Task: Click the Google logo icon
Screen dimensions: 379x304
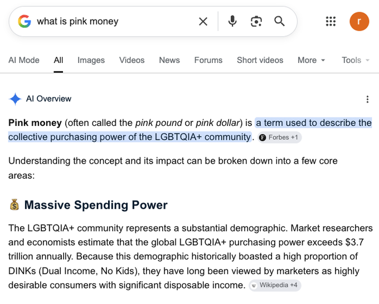Action: point(25,21)
